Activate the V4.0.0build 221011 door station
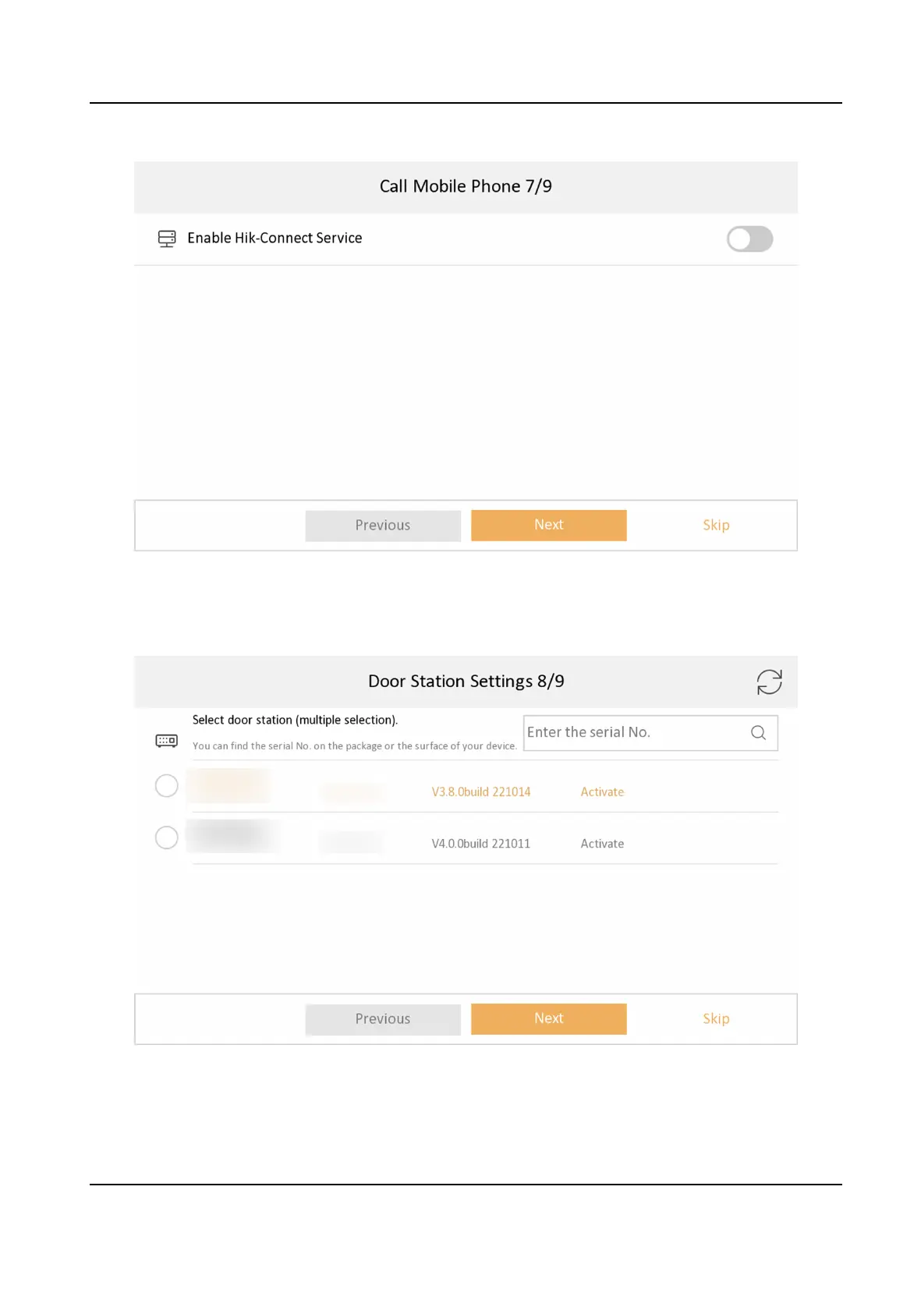921x1314 pixels. pyautogui.click(x=602, y=844)
